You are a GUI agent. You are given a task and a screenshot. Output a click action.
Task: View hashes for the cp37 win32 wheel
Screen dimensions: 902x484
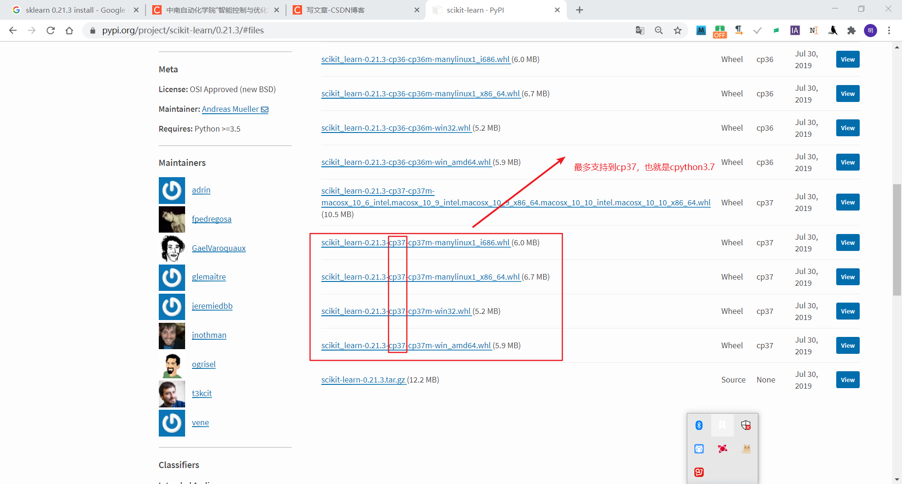(848, 311)
